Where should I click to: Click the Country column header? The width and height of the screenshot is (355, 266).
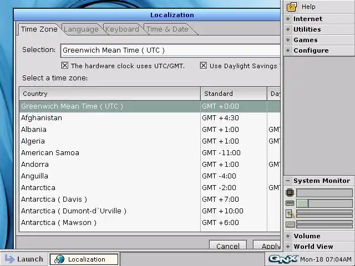(110, 94)
